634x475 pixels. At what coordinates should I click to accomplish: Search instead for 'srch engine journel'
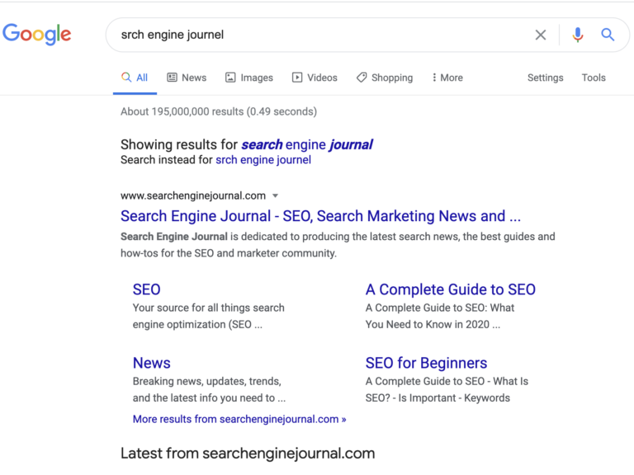(263, 160)
